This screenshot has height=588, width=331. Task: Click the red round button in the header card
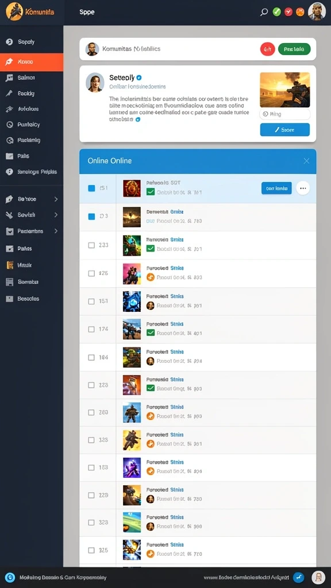pyautogui.click(x=268, y=49)
